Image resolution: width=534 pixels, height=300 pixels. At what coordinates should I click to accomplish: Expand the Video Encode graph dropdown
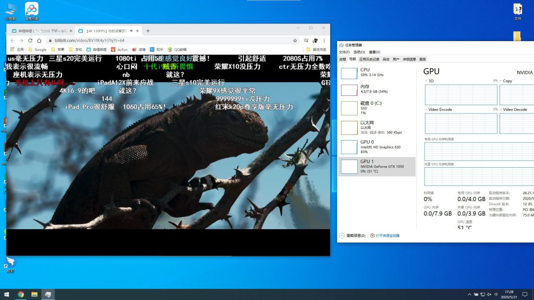tap(426, 109)
